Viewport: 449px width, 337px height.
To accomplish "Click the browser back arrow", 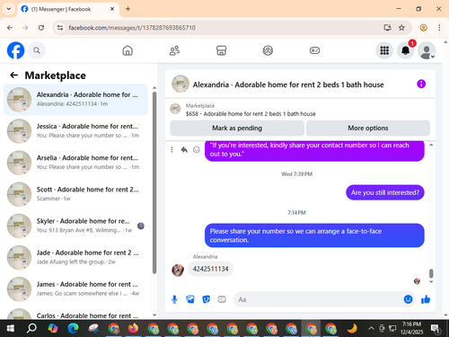I will point(10,28).
